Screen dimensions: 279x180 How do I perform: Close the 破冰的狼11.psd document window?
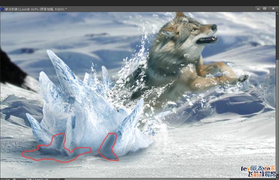point(273,8)
